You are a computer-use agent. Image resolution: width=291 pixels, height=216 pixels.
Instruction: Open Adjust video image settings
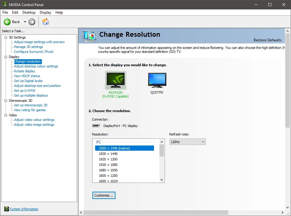(x=34, y=125)
